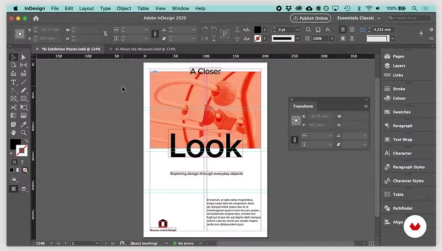Click the stroke none swatch in control bar
Screen dimensions: 442x251
tap(257, 39)
